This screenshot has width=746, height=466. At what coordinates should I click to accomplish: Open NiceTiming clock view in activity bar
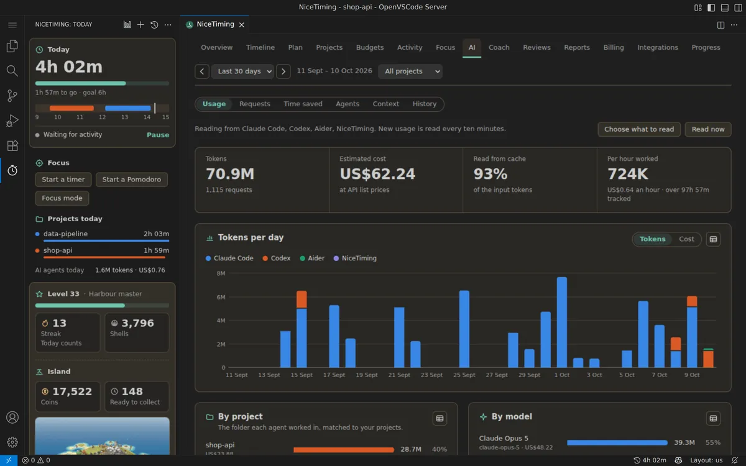pyautogui.click(x=12, y=170)
